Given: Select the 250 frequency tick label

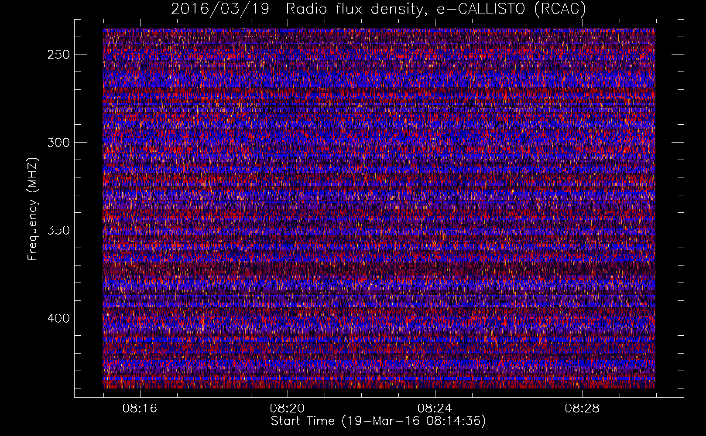Looking at the screenshot, I should pyautogui.click(x=58, y=54).
